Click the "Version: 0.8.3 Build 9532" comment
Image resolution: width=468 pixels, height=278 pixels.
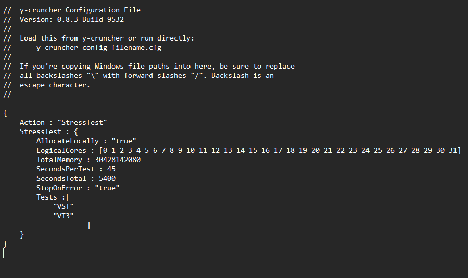(71, 19)
